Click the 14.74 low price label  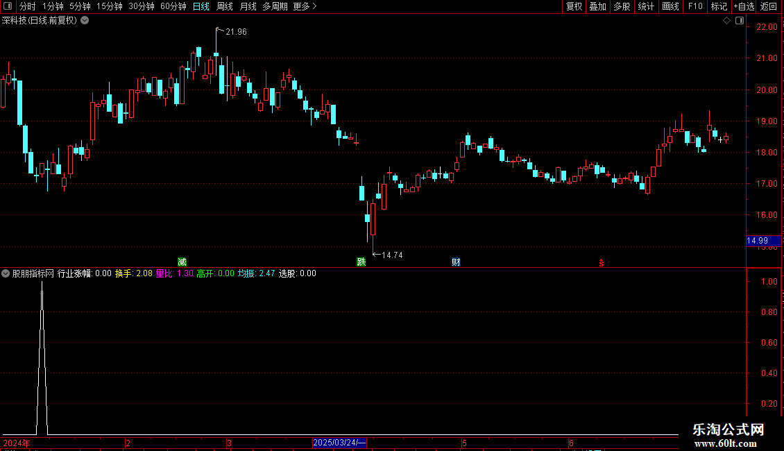click(x=392, y=255)
